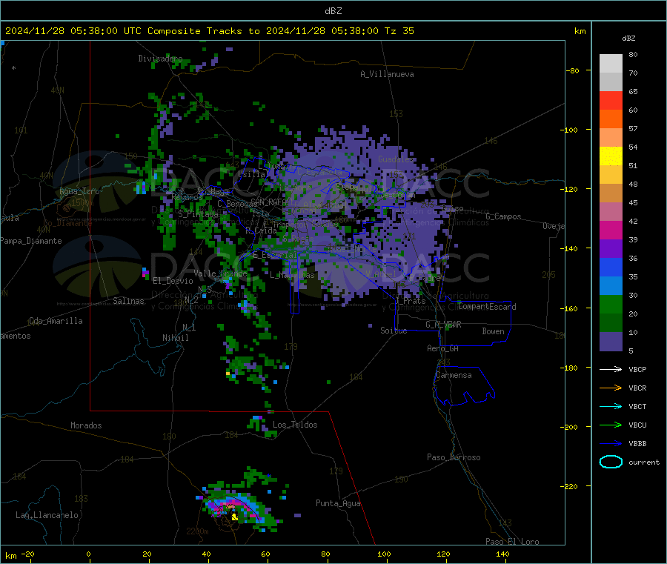Click the blue 35 dBZ color swatch
Viewport: 667px width, 564px height.
[x=611, y=267]
